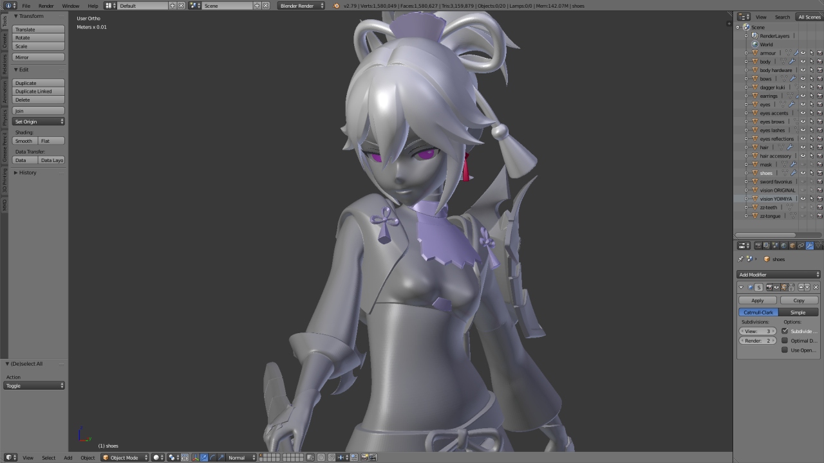Click OpenGL render animation clapper icon
Image resolution: width=824 pixels, height=463 pixels.
(x=373, y=457)
